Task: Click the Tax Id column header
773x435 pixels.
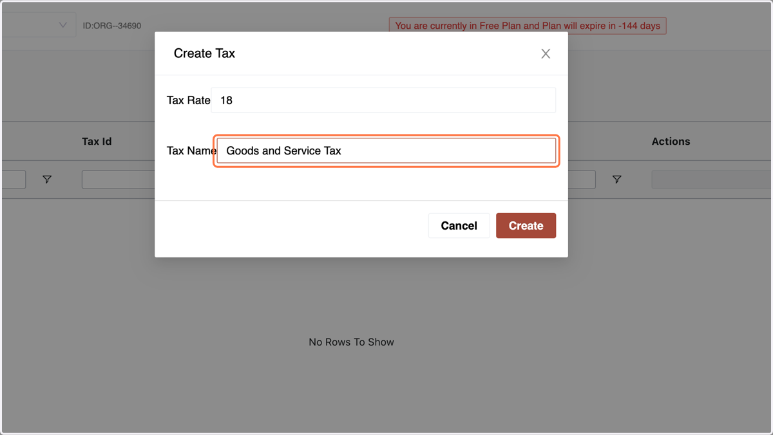Action: [97, 142]
